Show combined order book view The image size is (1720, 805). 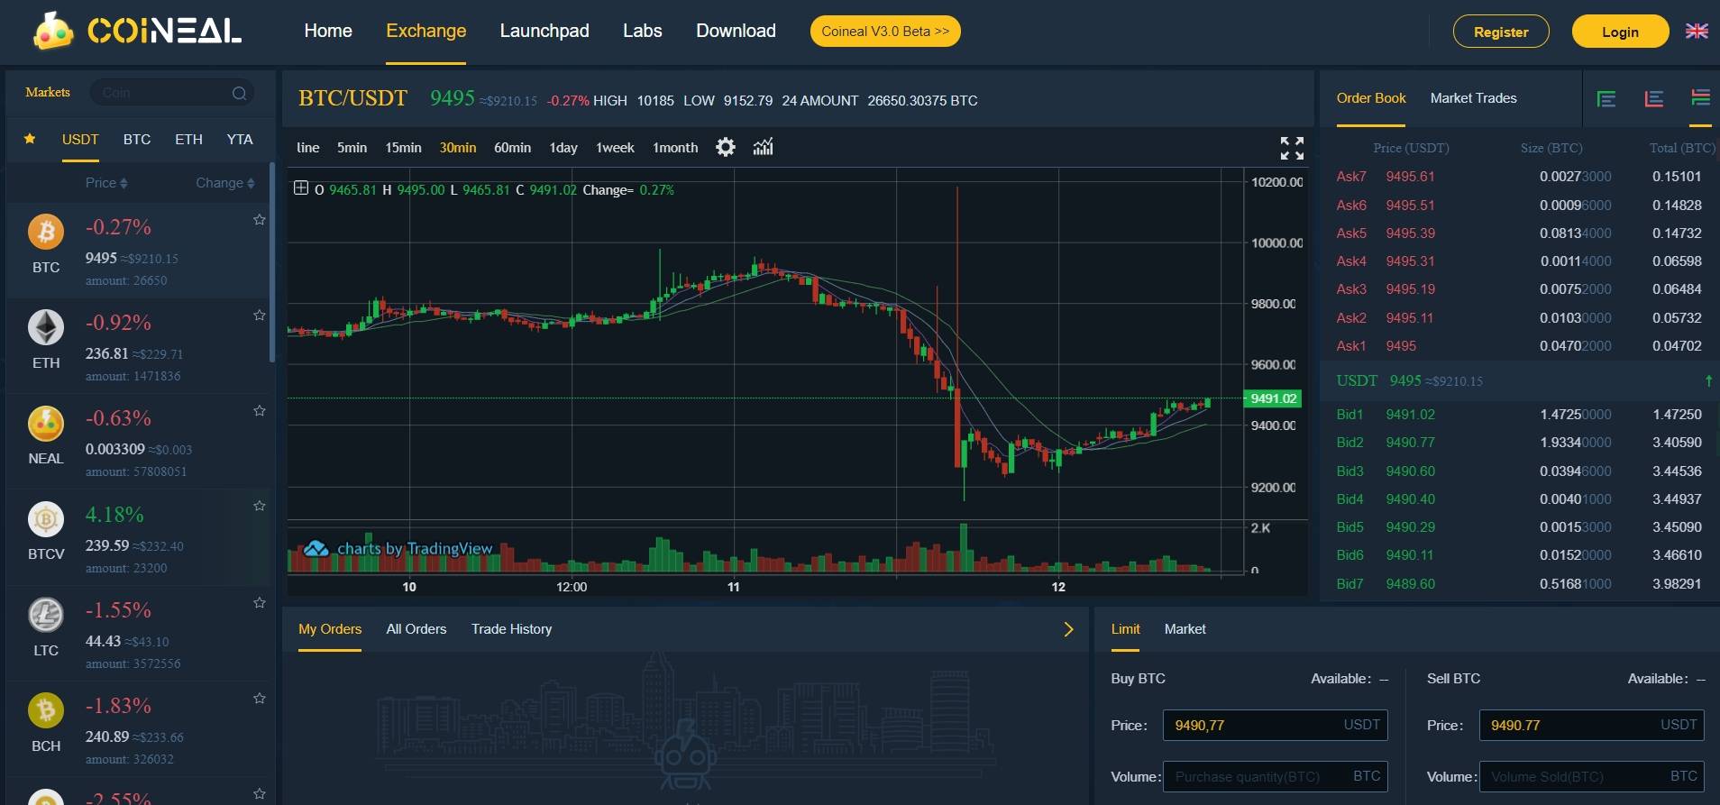click(x=1700, y=97)
